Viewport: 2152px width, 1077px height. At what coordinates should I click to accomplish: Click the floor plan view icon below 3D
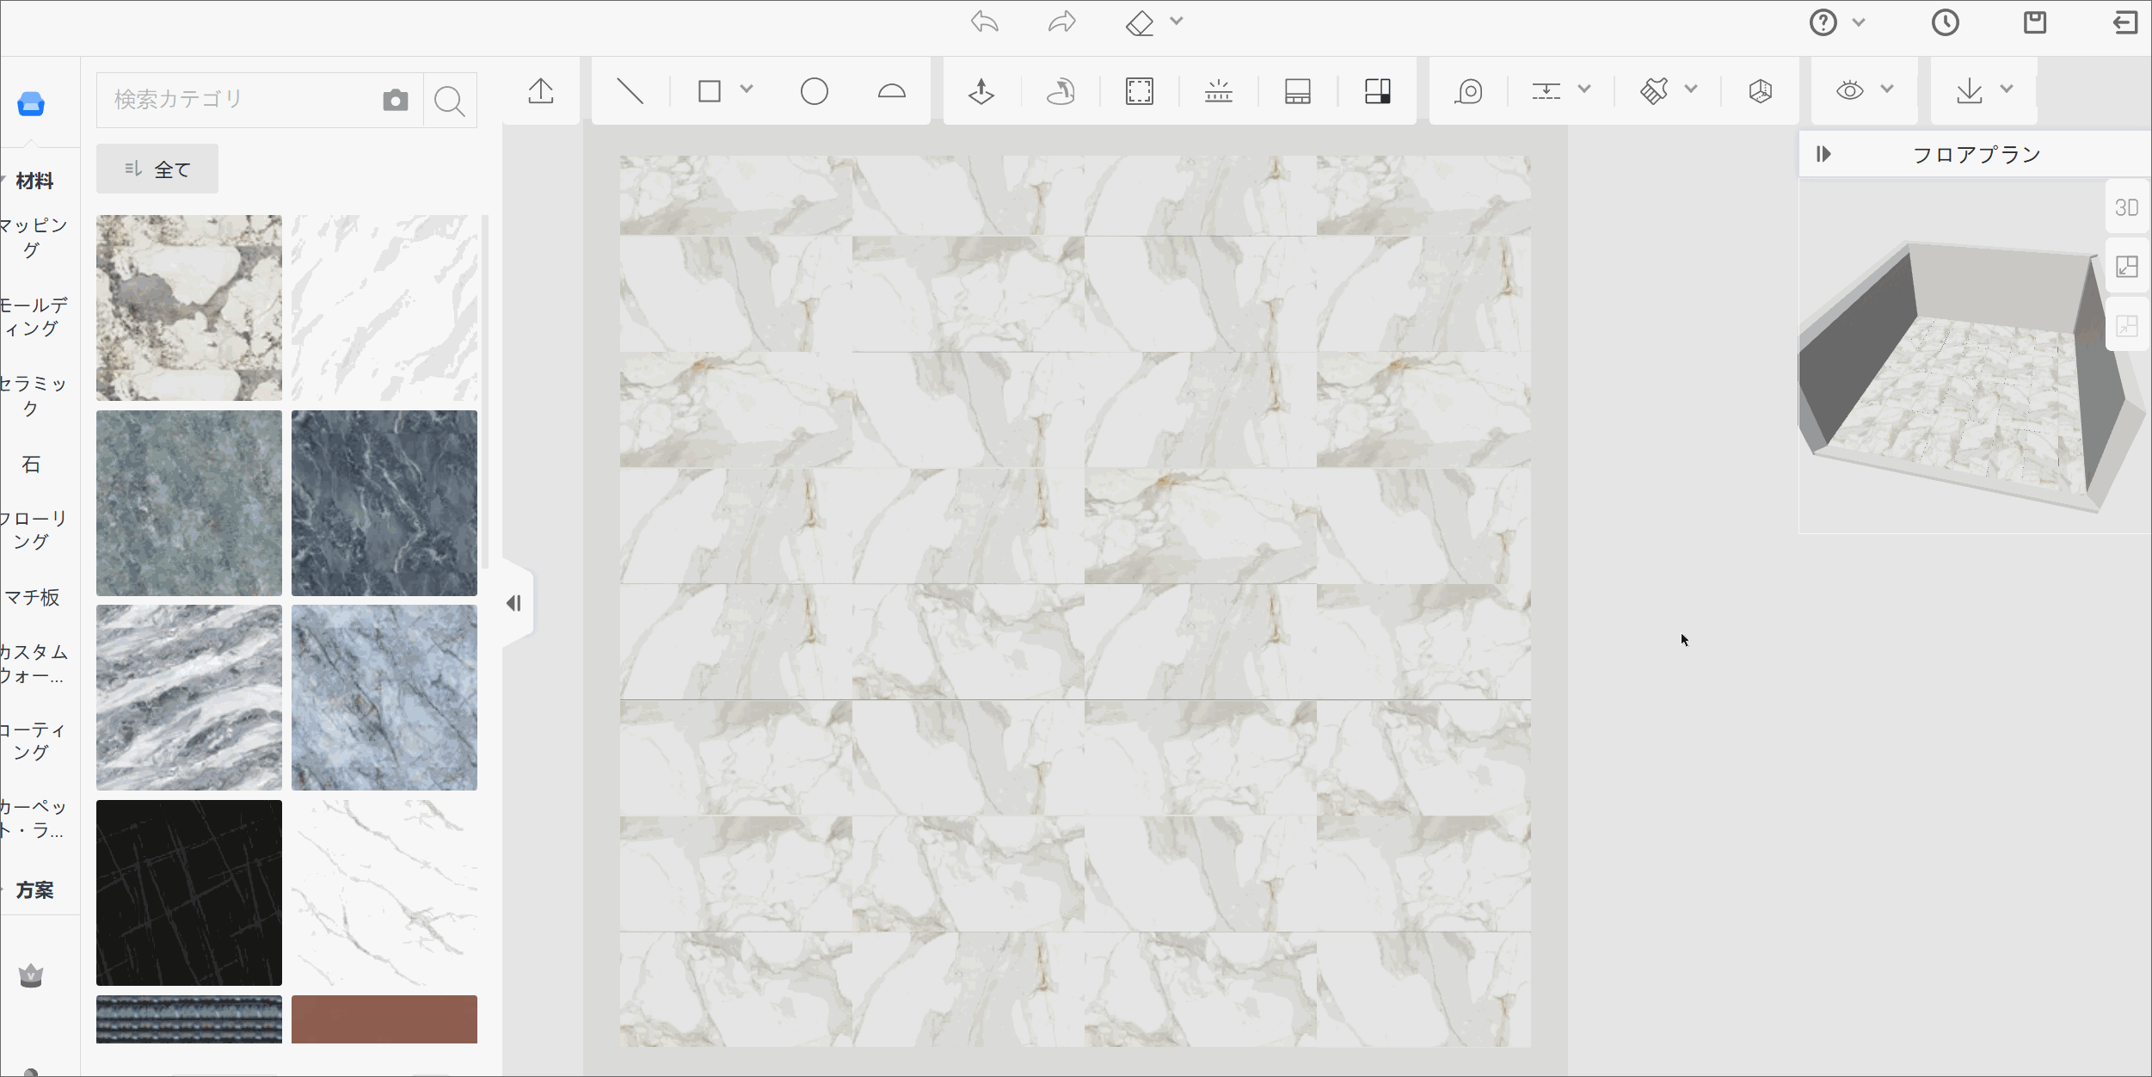point(2127,267)
